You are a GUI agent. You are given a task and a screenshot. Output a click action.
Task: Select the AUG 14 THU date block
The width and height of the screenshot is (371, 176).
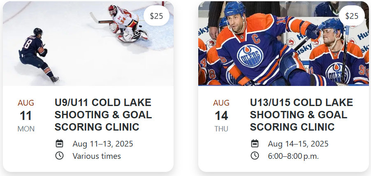pos(221,116)
